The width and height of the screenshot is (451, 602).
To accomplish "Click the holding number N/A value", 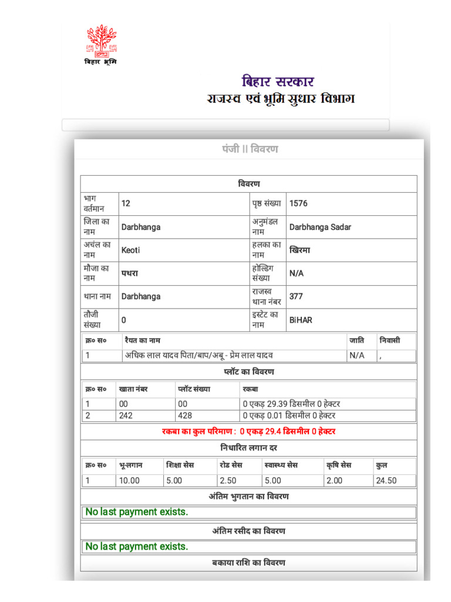I will coord(297,273).
